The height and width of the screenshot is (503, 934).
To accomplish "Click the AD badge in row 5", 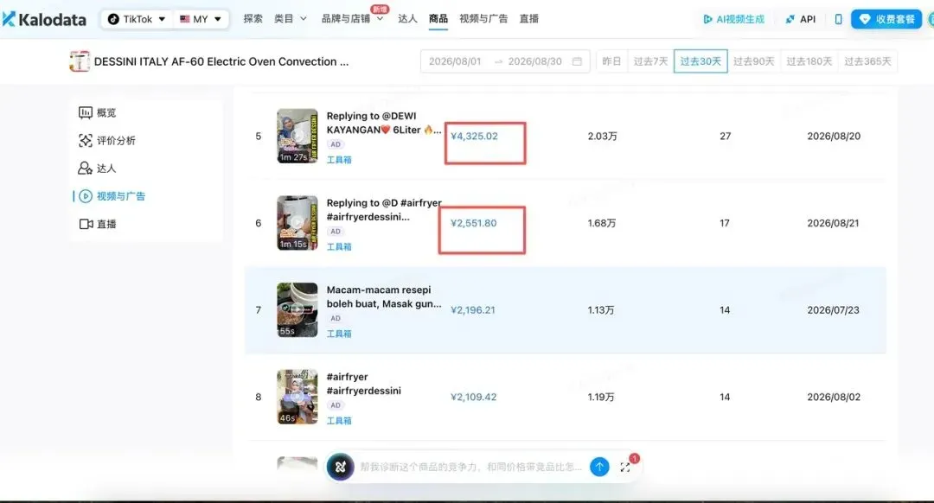I will click(336, 144).
